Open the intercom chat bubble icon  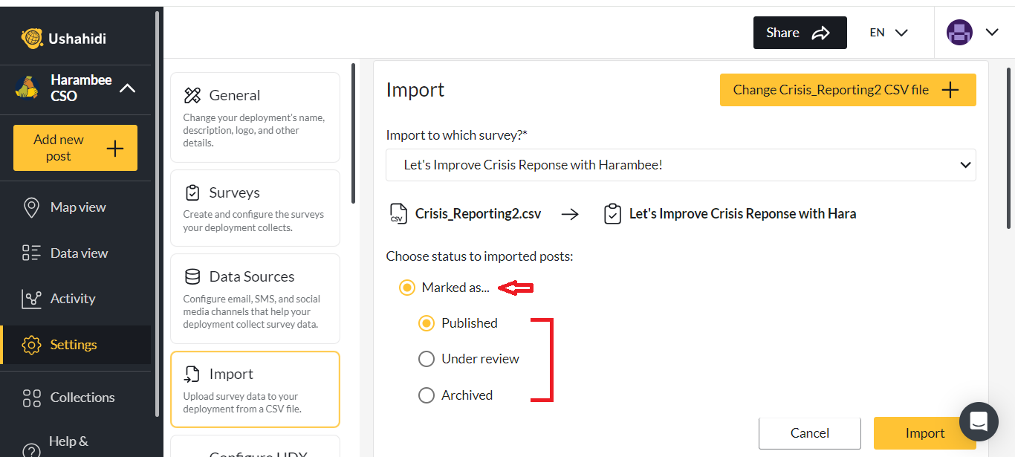tap(978, 421)
